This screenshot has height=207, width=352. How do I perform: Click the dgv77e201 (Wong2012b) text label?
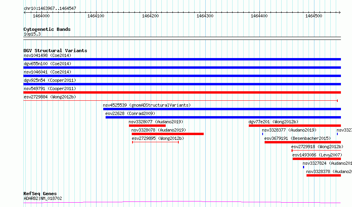[273, 122]
